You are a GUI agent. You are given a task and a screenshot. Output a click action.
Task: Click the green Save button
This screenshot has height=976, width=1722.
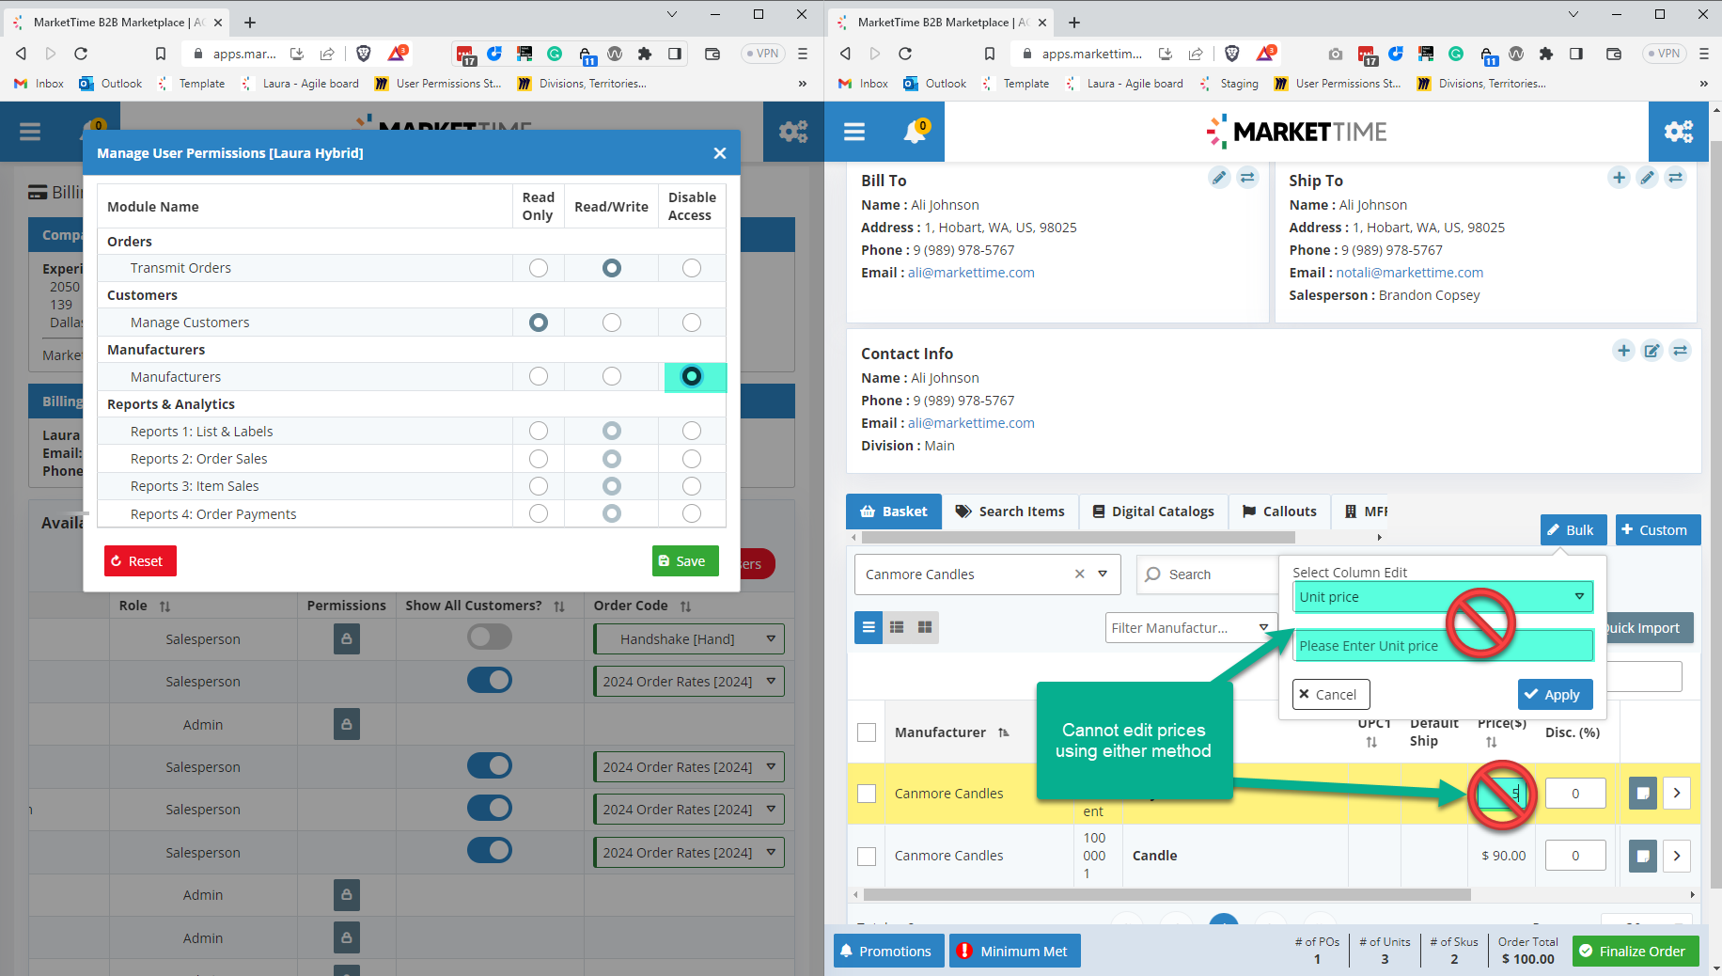[684, 561]
